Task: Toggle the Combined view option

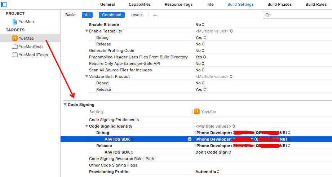Action: click(112, 15)
